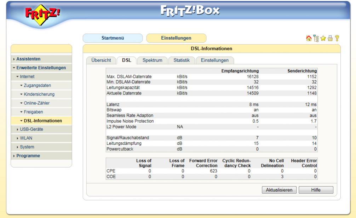The height and width of the screenshot is (218, 356).
Task: Open Freigaben in the sidebar
Action: point(33,112)
